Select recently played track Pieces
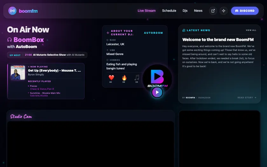Image resolution: width=267 pixels, height=167 pixels. (34, 86)
